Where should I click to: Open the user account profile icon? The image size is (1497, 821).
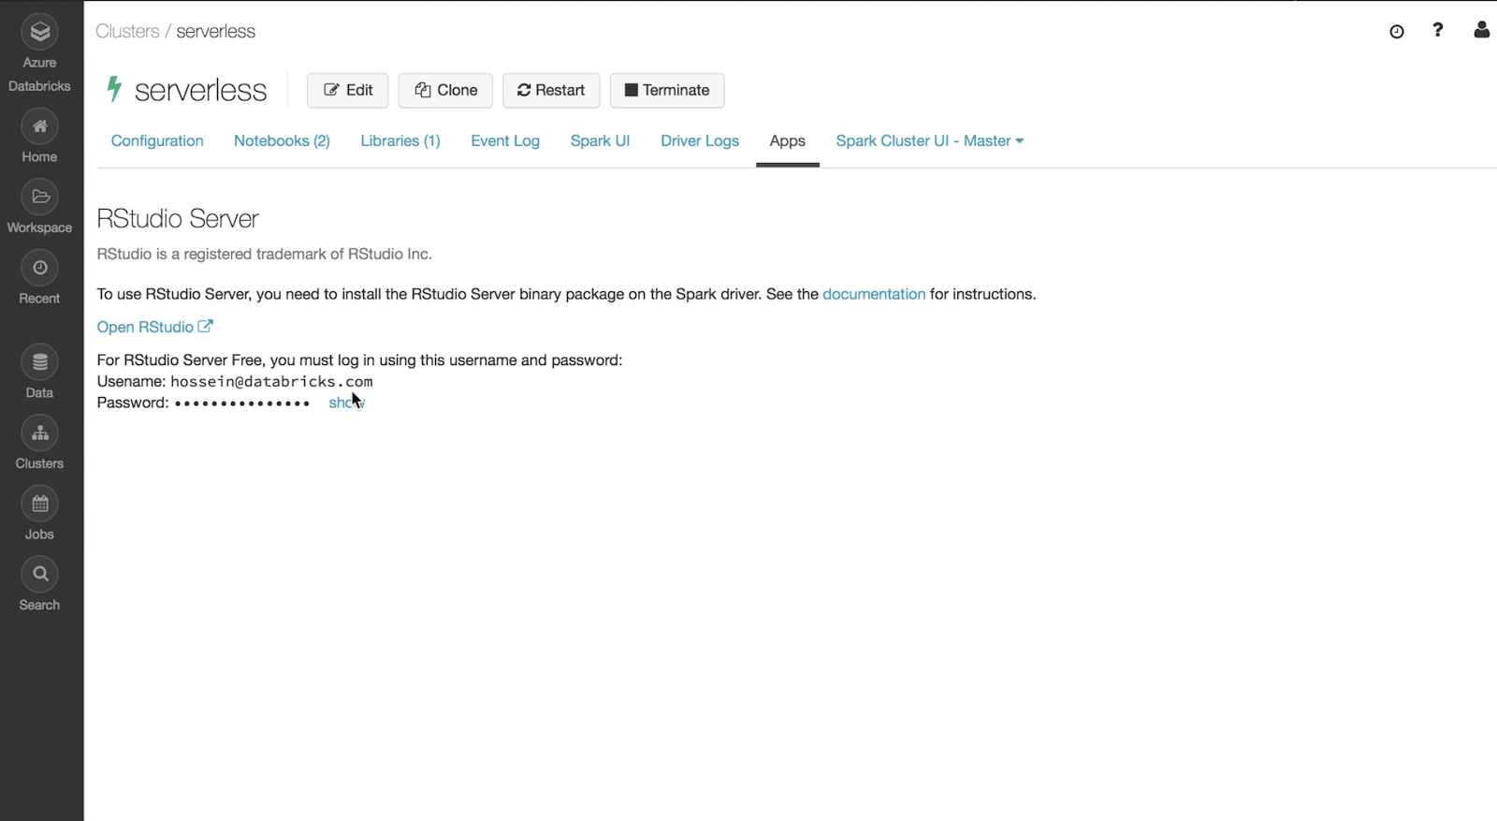(1481, 31)
